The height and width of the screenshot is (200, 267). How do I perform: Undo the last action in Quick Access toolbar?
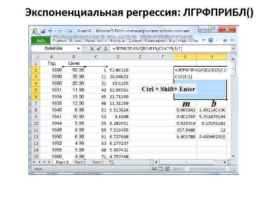click(50, 31)
